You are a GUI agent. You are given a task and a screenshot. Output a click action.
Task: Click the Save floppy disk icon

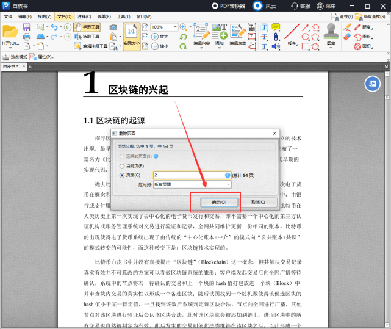click(27, 27)
